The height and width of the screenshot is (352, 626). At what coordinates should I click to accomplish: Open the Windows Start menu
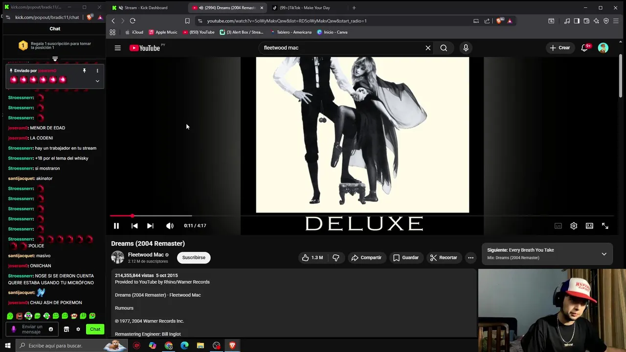tap(7, 346)
